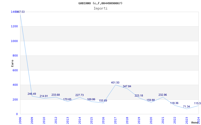201x125 pixels.
Task: Select the 155.69 data label
Action: [x=103, y=100]
